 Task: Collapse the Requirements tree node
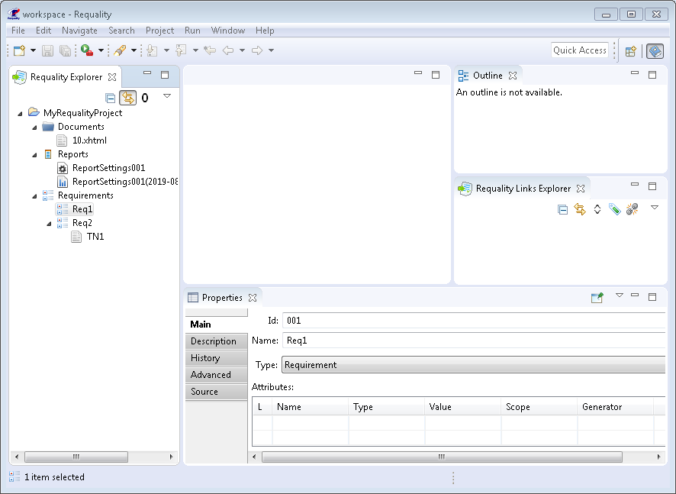[34, 196]
